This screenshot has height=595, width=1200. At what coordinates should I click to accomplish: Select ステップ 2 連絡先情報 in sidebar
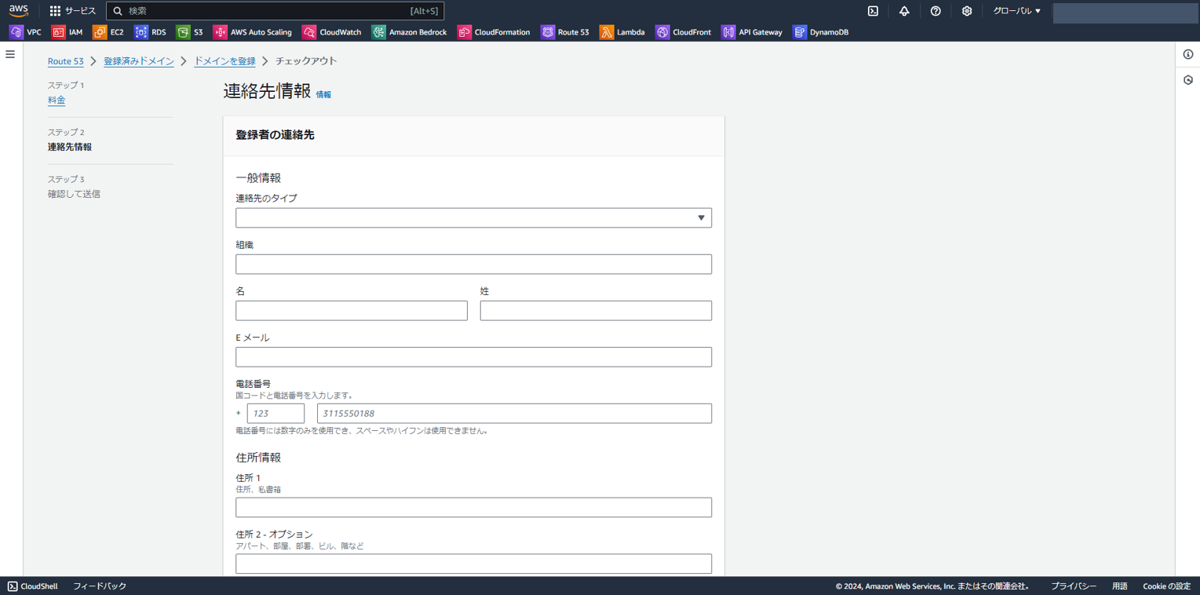pyautogui.click(x=70, y=147)
